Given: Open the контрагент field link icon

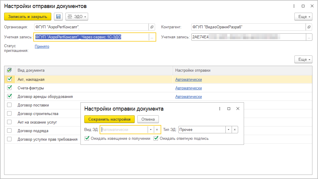Looking at the screenshot, I should pyautogui.click(x=309, y=27).
